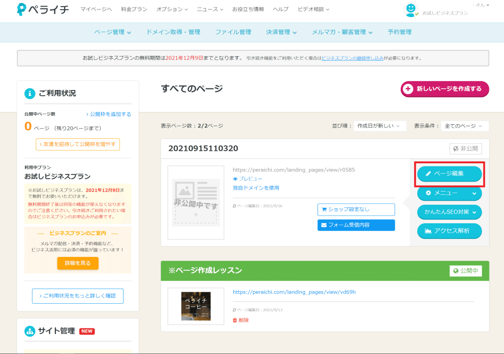Go to ドメイン取得・管理 tab
Screen dimensions: 504x354
[173, 32]
